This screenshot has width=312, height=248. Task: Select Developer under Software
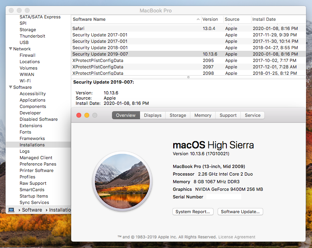coord(30,113)
